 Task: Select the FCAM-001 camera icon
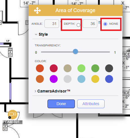point(12,114)
